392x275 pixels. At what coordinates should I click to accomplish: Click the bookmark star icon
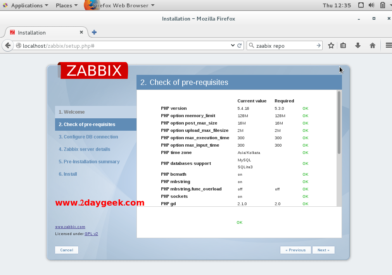331,45
